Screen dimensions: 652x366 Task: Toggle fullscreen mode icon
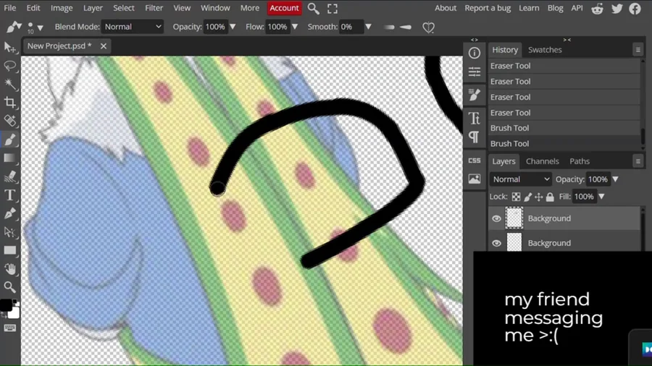click(333, 8)
